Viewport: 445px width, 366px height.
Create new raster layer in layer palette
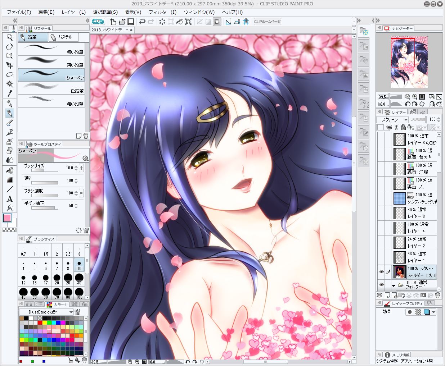(387, 295)
